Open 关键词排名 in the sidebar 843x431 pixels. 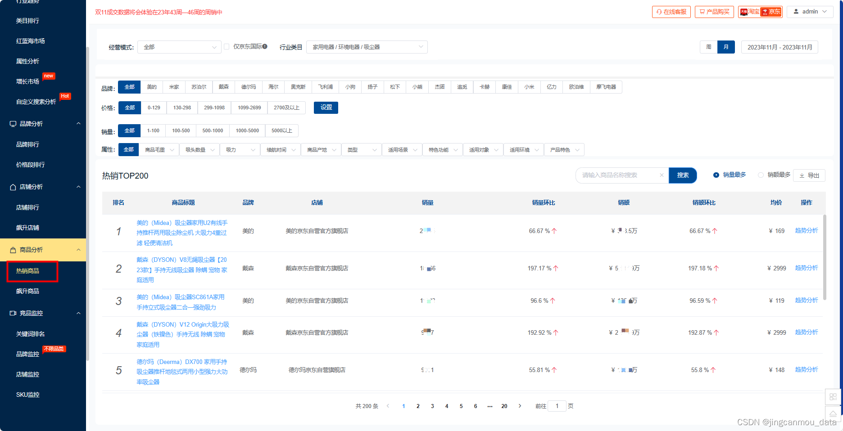click(x=30, y=334)
